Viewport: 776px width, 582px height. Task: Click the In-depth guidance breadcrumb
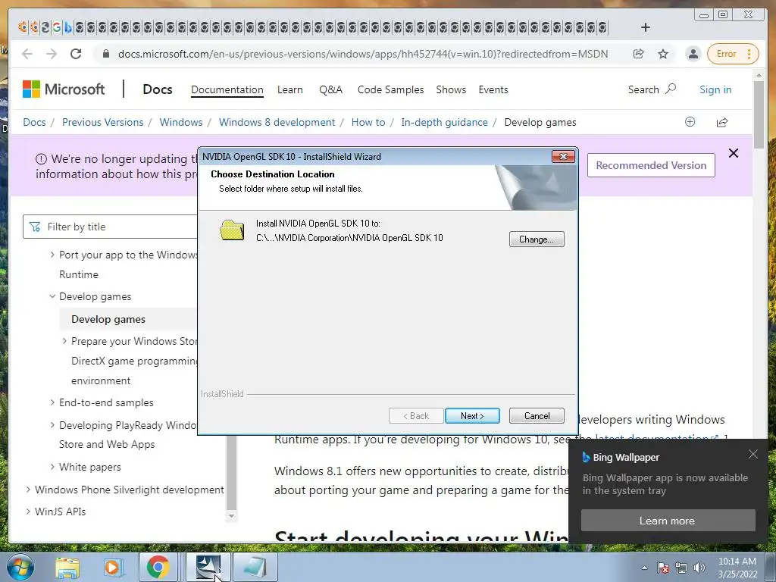point(444,122)
